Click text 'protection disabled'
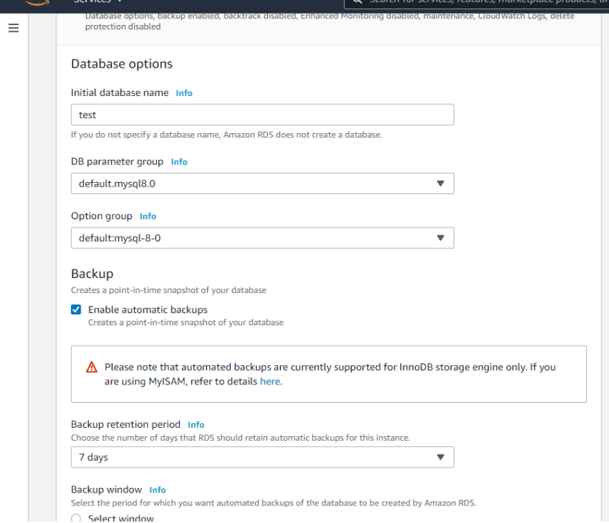Viewport: 609px width, 523px height. 123,27
